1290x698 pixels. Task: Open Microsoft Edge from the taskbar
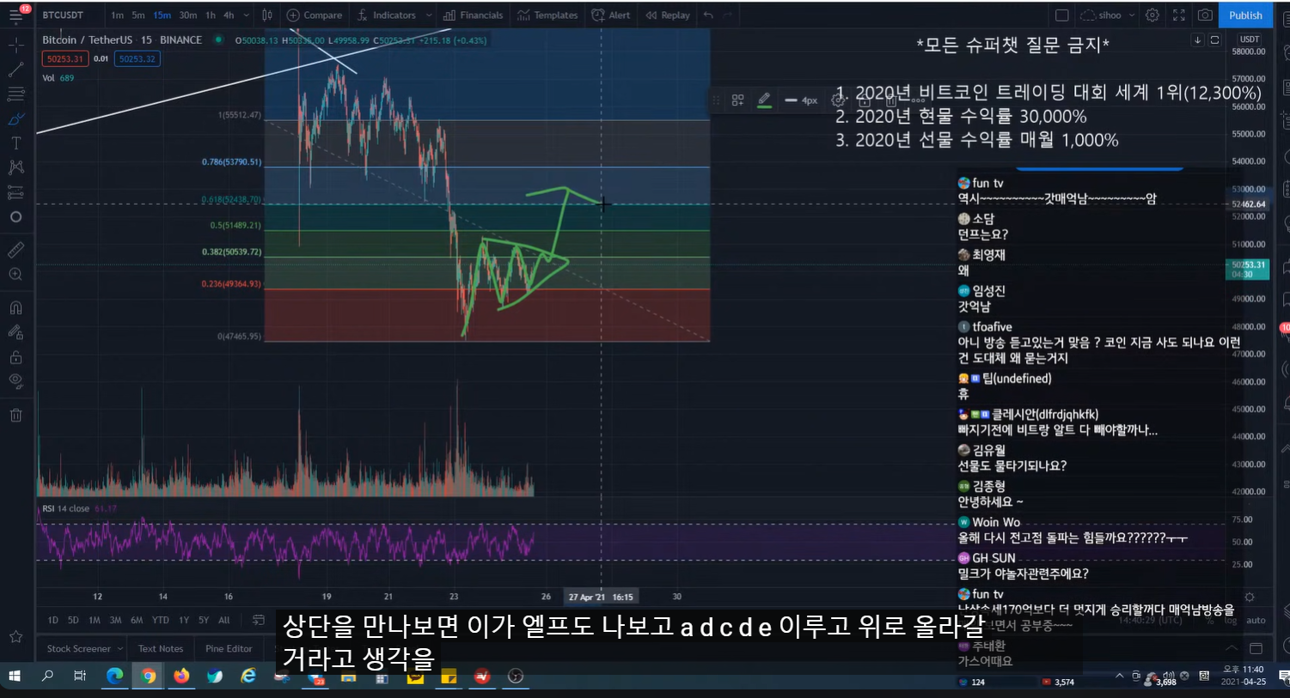pyautogui.click(x=114, y=677)
